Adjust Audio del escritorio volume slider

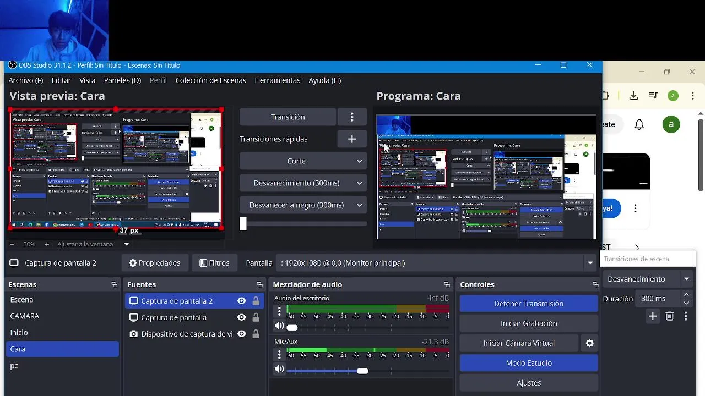pyautogui.click(x=292, y=327)
